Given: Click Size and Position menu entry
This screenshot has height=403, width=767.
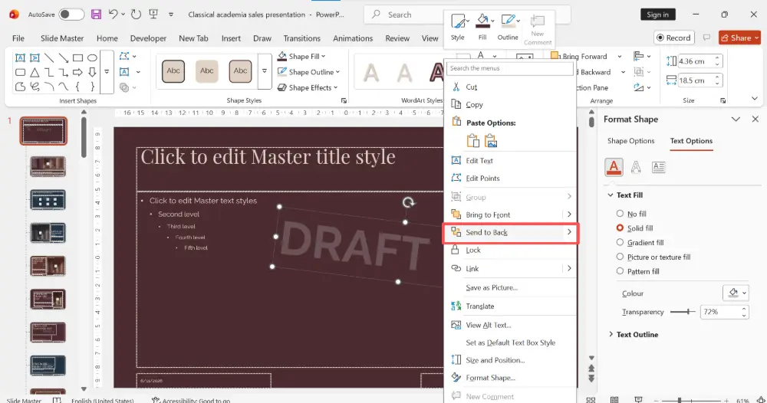Looking at the screenshot, I should [x=511, y=360].
